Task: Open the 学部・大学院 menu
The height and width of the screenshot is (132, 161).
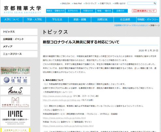Action: 34,20
